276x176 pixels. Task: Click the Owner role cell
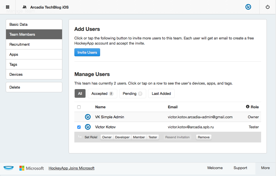pyautogui.click(x=253, y=117)
